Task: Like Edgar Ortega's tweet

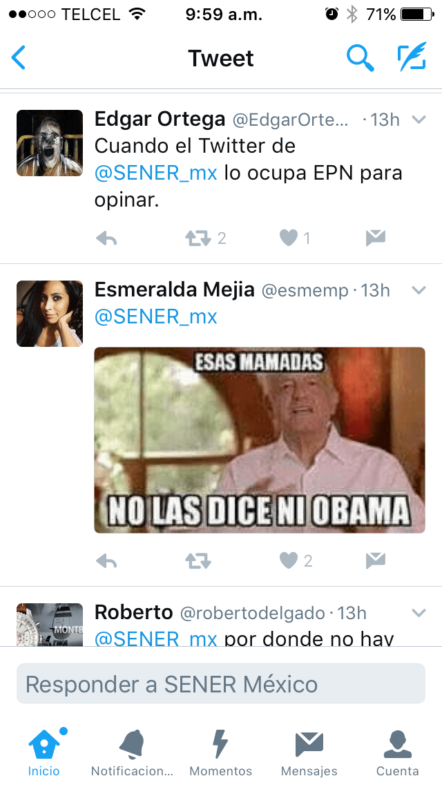Action: (x=289, y=238)
